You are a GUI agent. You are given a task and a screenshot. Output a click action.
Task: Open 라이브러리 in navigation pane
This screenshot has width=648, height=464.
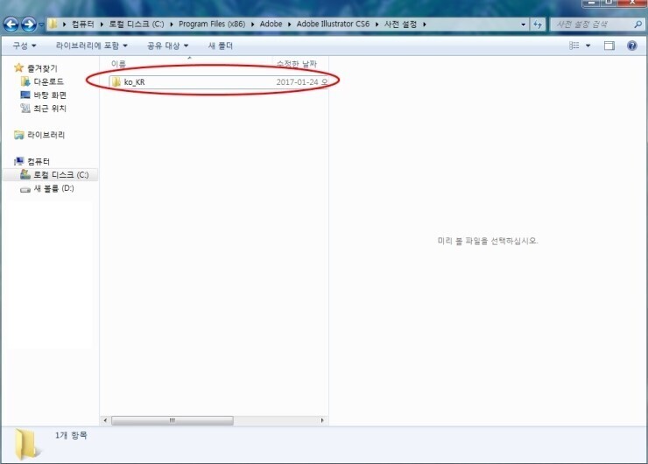click(46, 135)
